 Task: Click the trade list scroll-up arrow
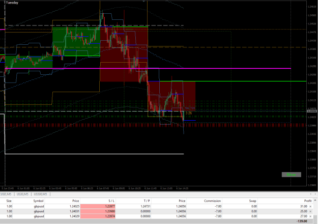(315, 201)
